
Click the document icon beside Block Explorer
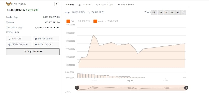[x=36, y=39]
